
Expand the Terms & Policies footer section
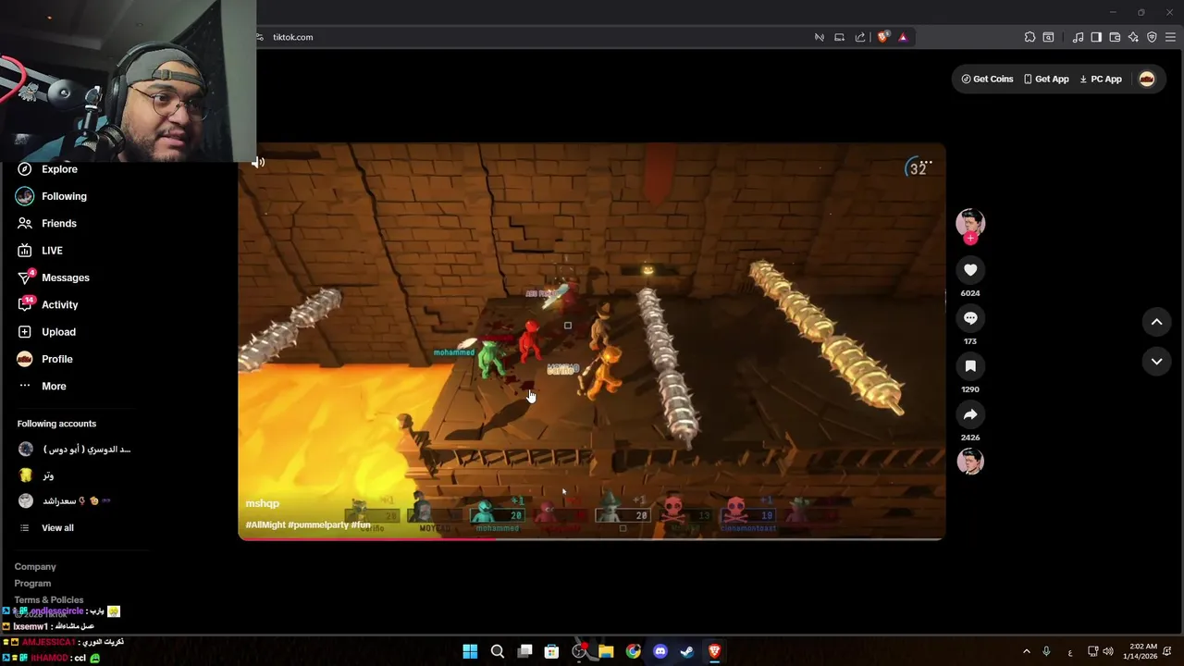48,600
